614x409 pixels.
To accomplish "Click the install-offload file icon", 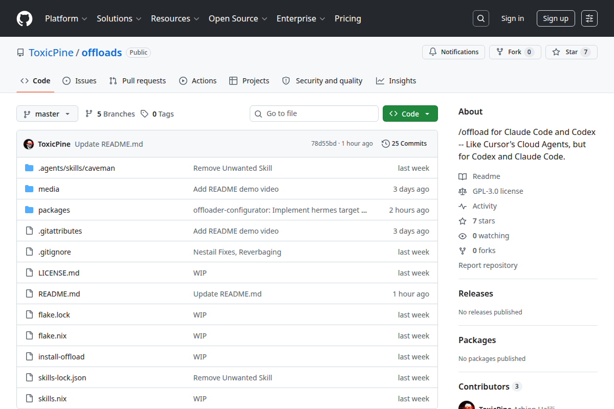I will pyautogui.click(x=29, y=357).
